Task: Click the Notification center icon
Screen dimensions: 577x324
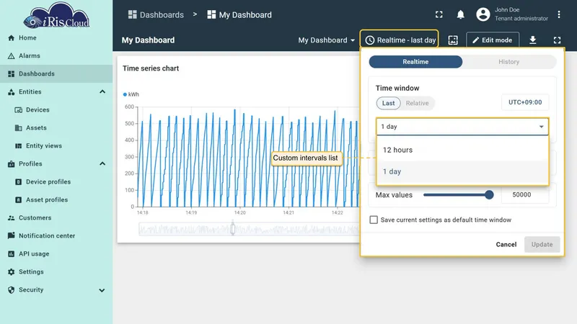Action: point(11,235)
